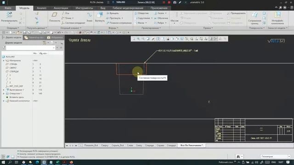294x165 pixels.
Task: Select Плавное сопряжение blend tool
Action: point(119,23)
